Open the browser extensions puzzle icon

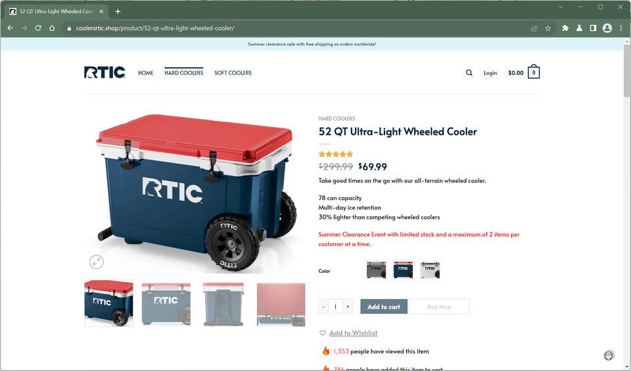coord(565,28)
